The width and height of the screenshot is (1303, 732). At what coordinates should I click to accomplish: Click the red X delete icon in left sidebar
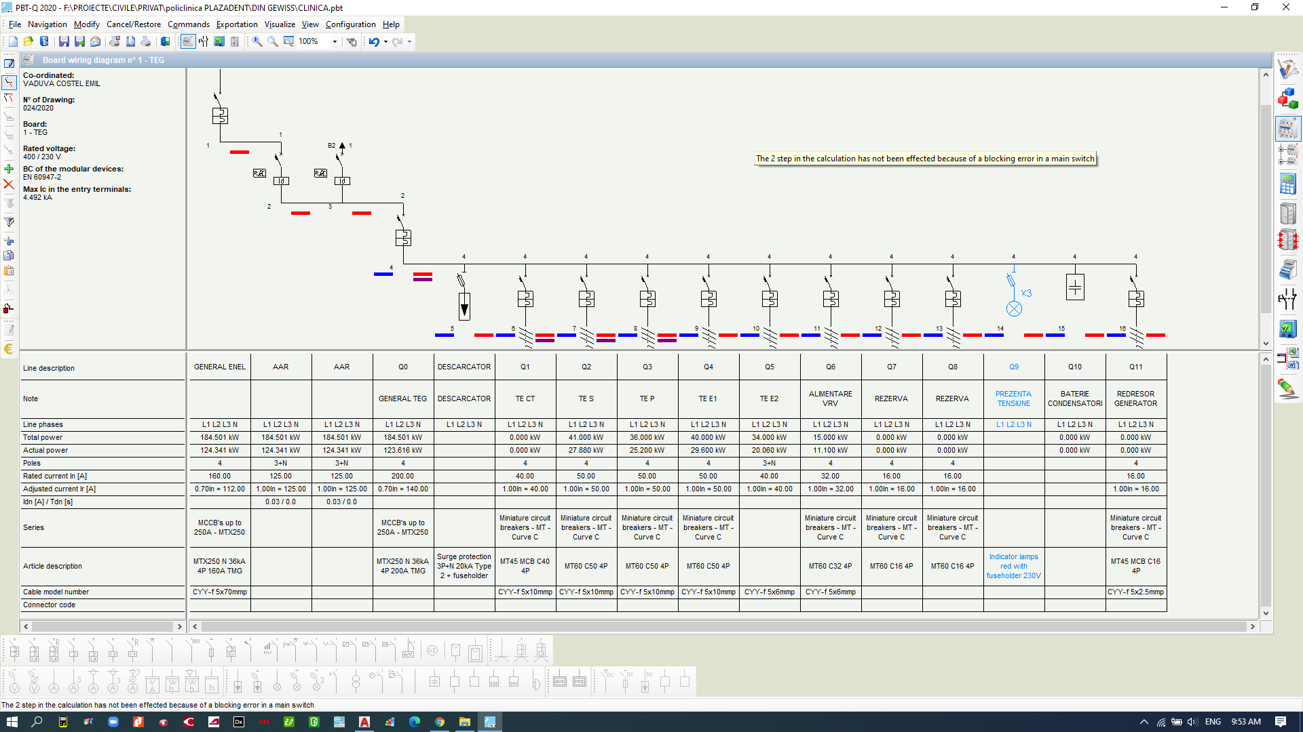click(x=9, y=184)
